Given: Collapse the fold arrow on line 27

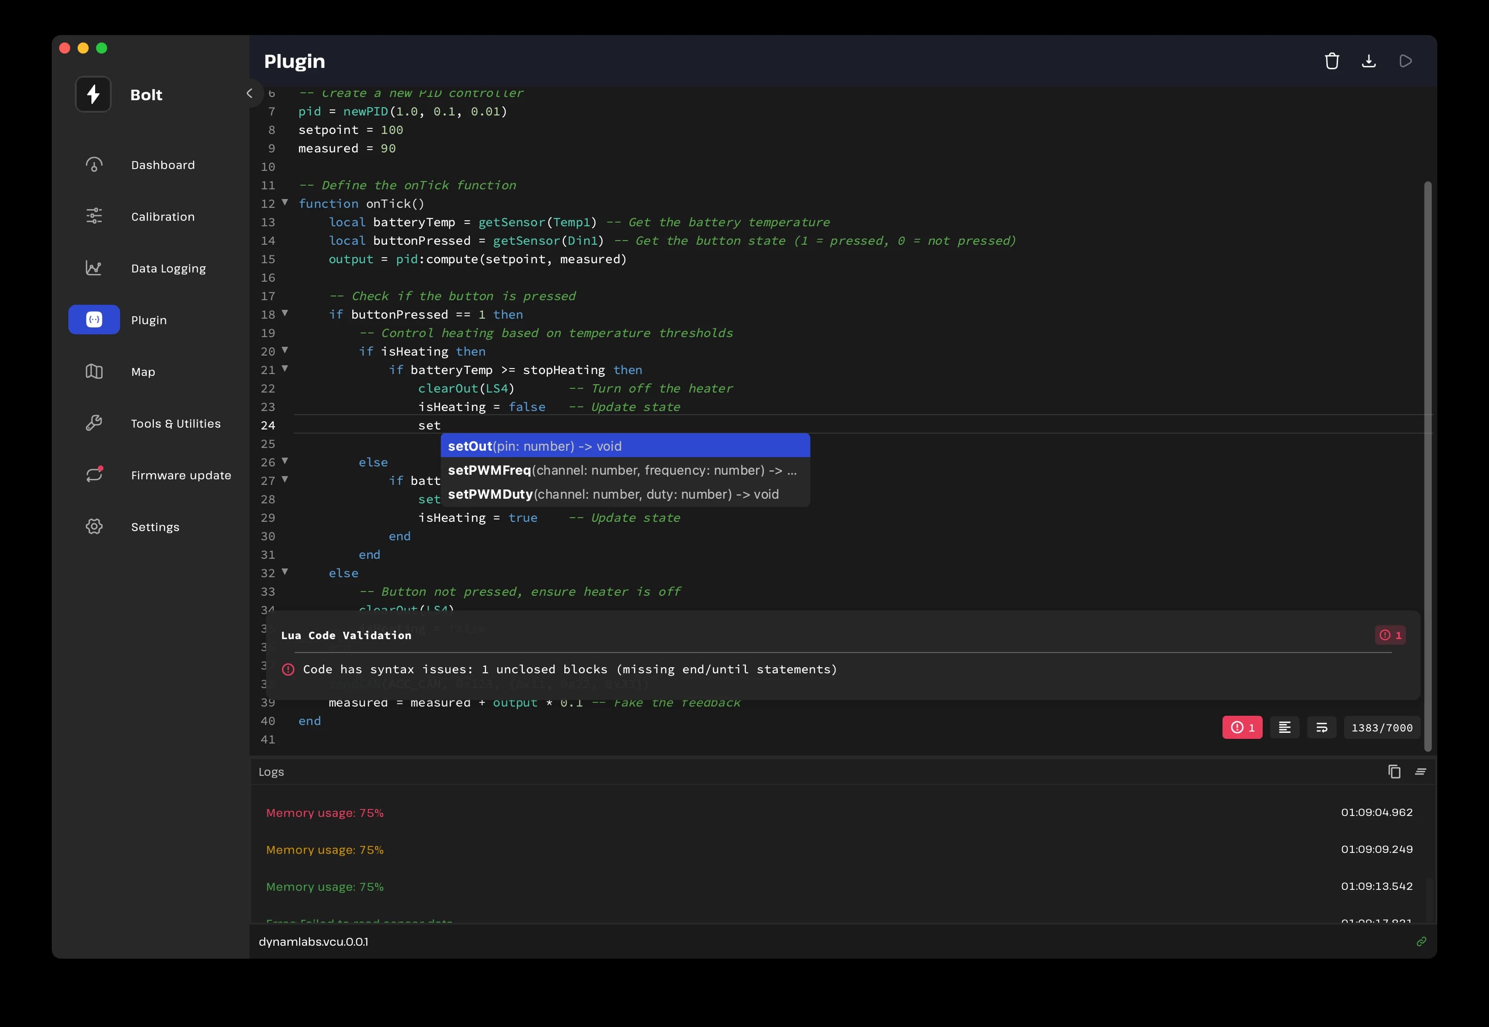Looking at the screenshot, I should pos(284,479).
